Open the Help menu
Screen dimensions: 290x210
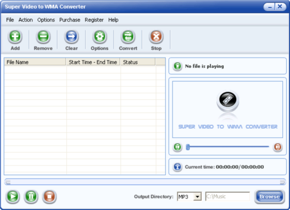(114, 20)
